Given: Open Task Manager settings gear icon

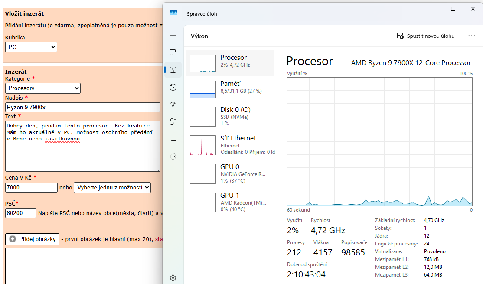Looking at the screenshot, I should [x=173, y=278].
